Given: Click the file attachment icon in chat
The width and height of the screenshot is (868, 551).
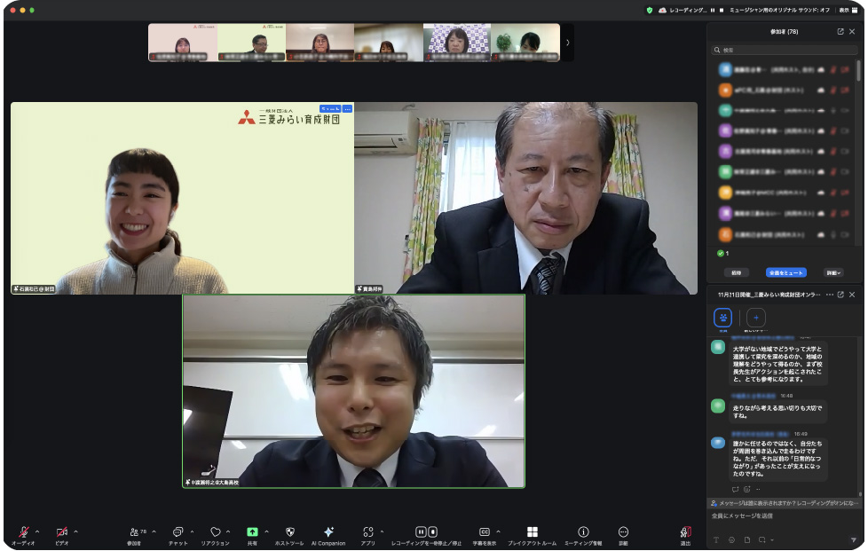Looking at the screenshot, I should [x=747, y=539].
